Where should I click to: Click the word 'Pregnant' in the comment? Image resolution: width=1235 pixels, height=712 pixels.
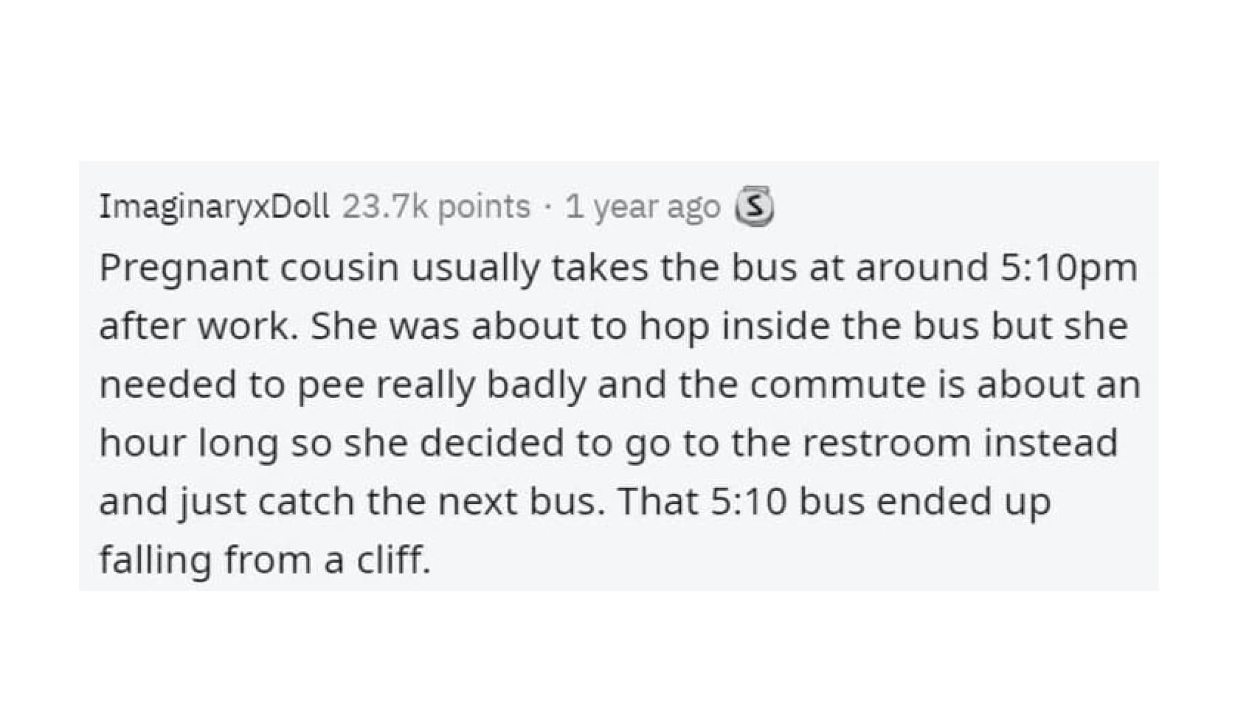click(x=184, y=267)
